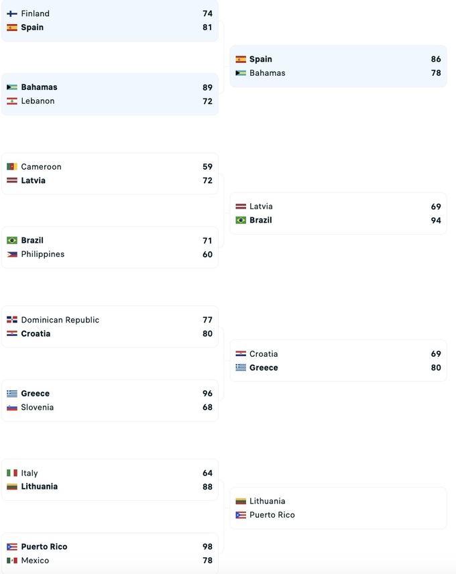This screenshot has height=574, width=456.
Task: Select the Slovenia team name
Action: click(37, 408)
